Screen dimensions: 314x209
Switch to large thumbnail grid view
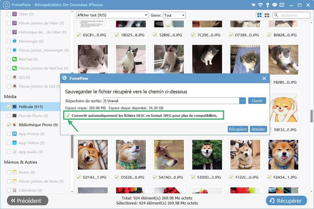[259, 15]
